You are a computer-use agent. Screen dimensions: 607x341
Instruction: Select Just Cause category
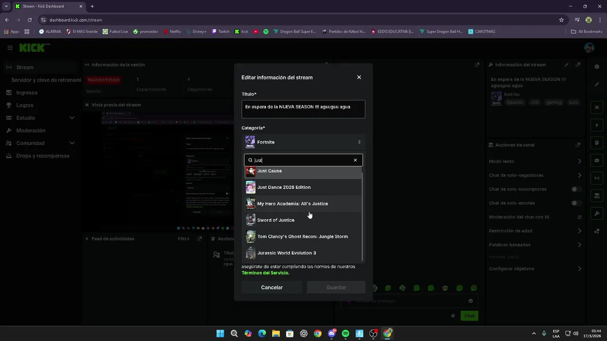pos(303,171)
